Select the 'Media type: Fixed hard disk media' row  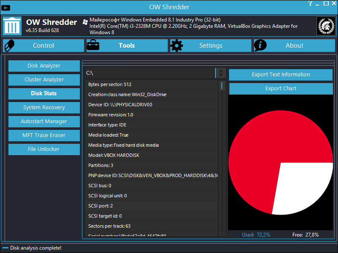tap(151, 145)
